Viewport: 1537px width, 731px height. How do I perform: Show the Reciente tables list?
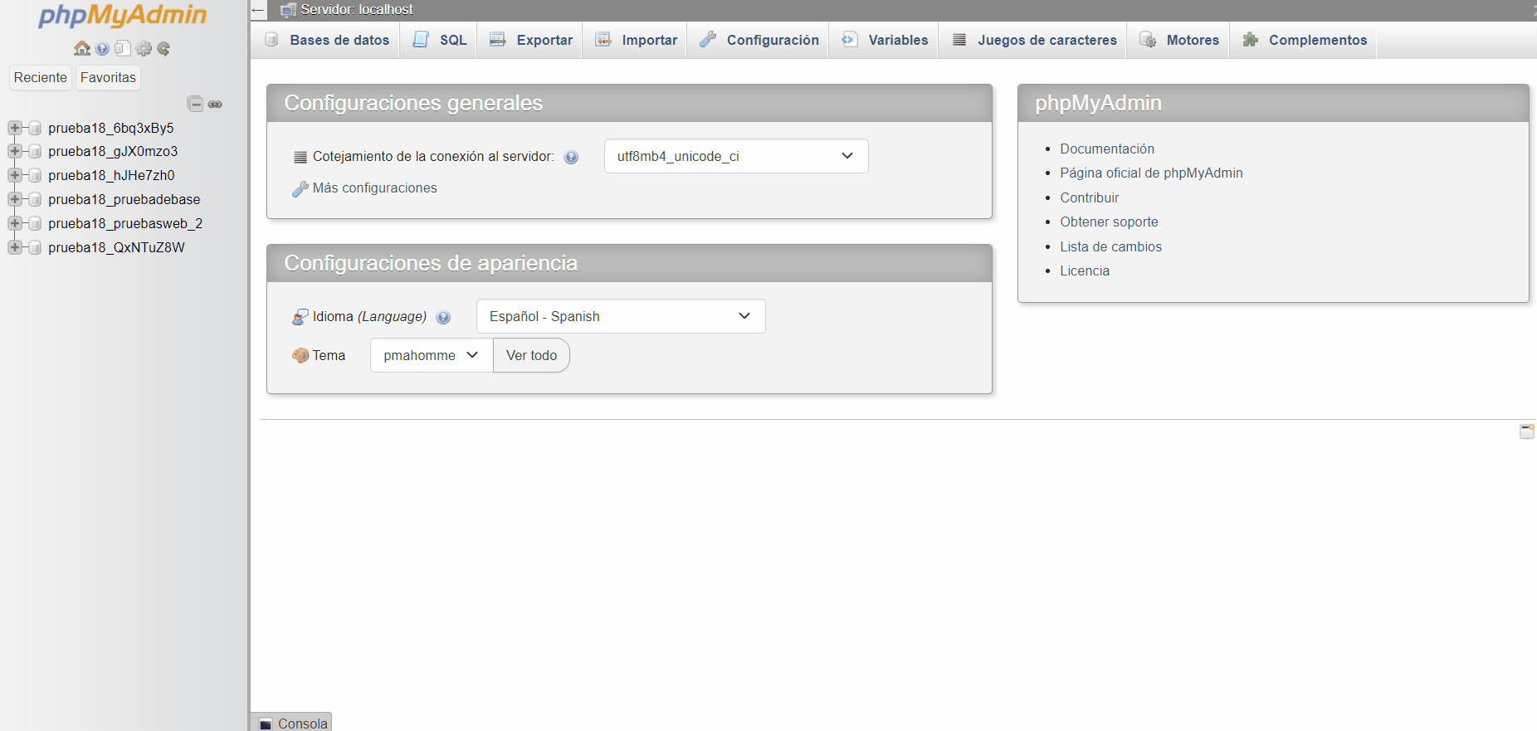tap(40, 77)
